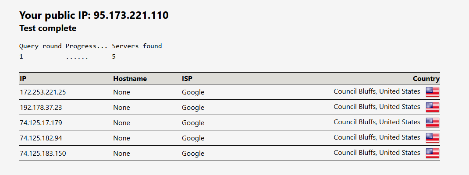Click the flag icon next to 74.125.182.94
The width and height of the screenshot is (469, 175).
tap(432, 138)
